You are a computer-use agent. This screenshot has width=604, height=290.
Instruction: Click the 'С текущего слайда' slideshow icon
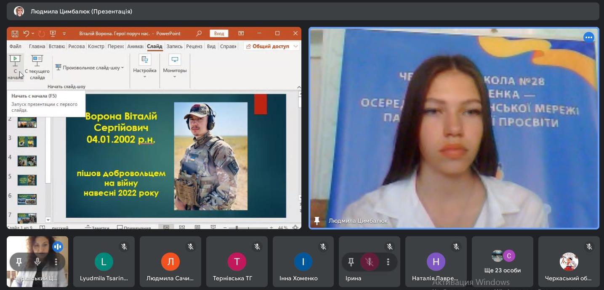(x=37, y=61)
